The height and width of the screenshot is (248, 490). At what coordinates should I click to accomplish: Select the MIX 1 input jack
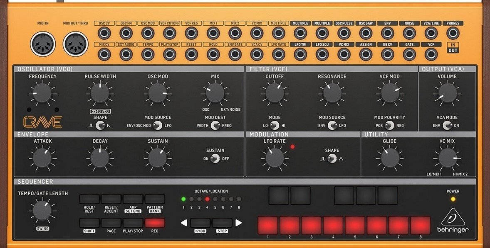click(213, 33)
